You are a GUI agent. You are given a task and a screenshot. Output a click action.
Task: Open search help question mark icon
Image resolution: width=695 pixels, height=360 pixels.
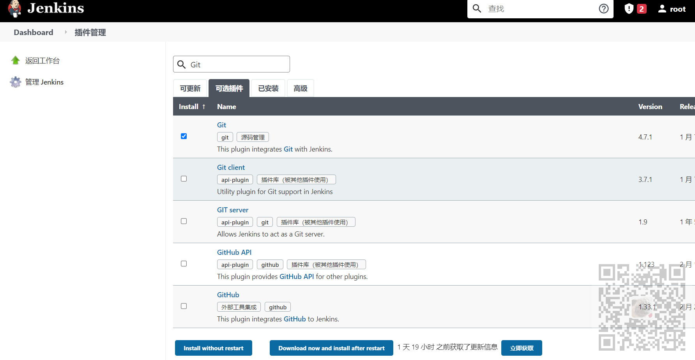(x=604, y=9)
